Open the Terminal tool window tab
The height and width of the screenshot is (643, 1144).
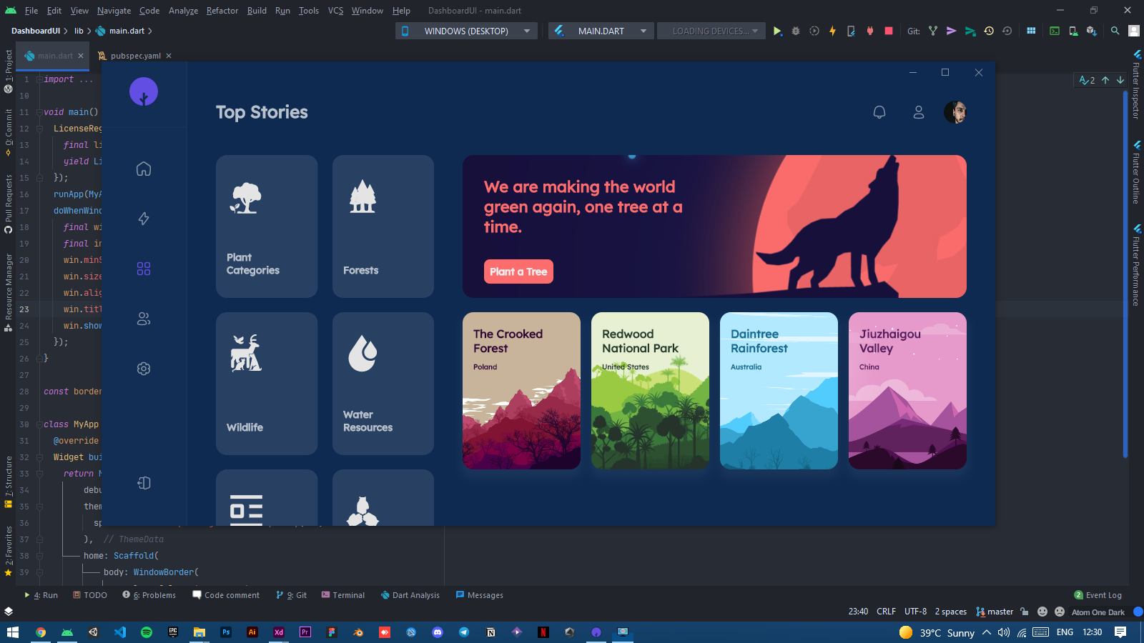[x=342, y=595]
